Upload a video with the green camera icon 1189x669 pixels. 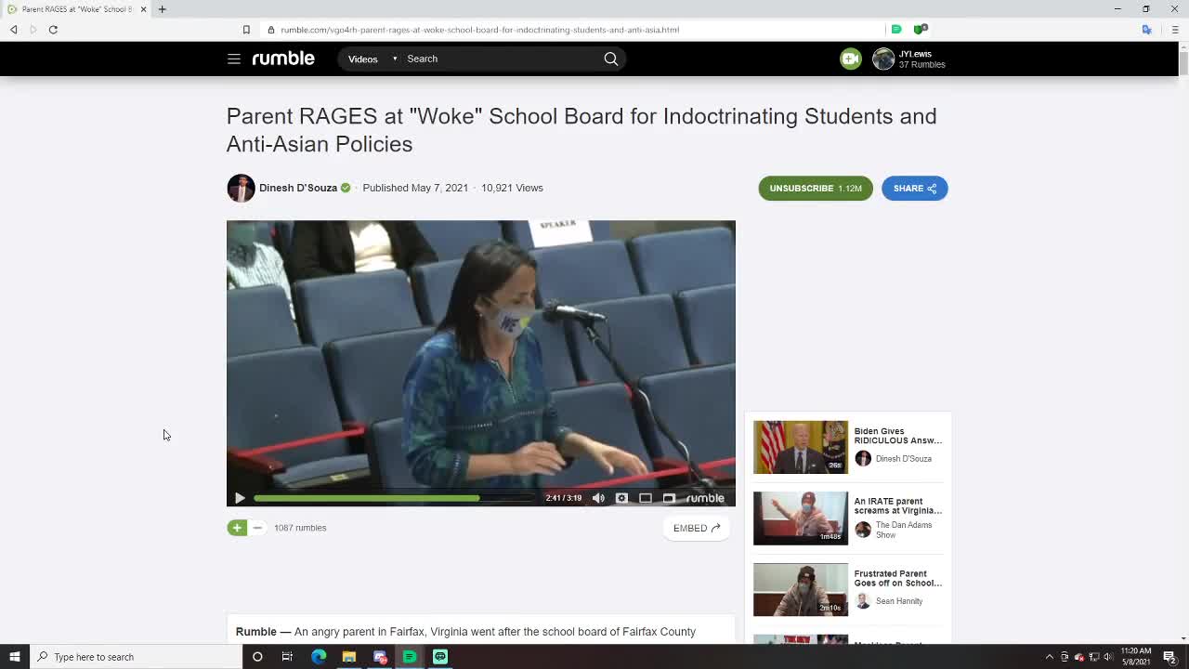850,59
